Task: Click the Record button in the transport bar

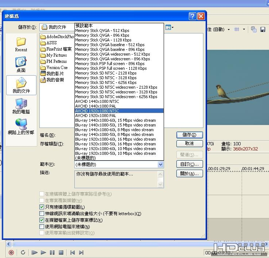Action: (11, 252)
